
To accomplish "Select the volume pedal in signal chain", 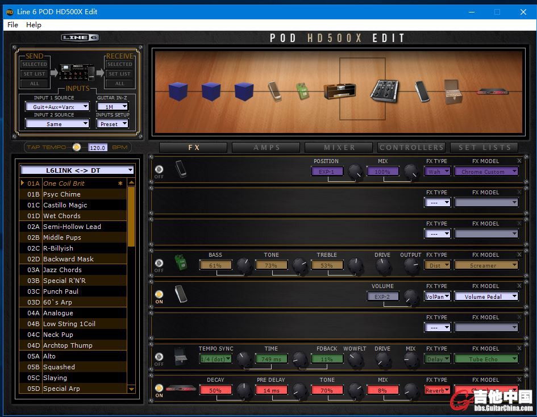I will tap(422, 91).
